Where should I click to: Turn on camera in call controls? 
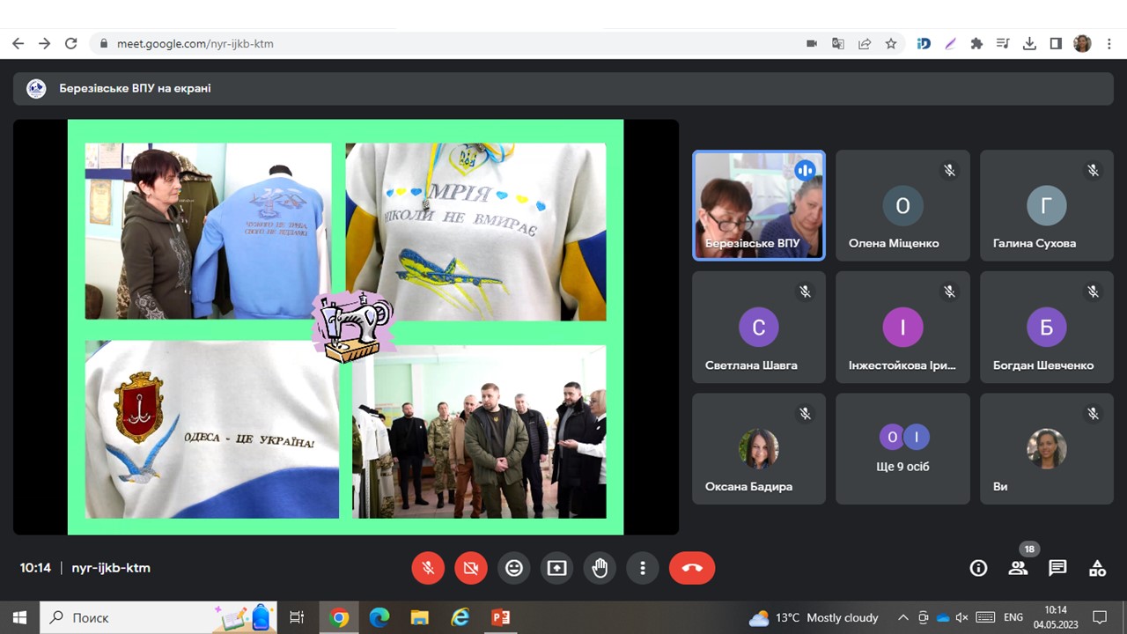point(471,568)
